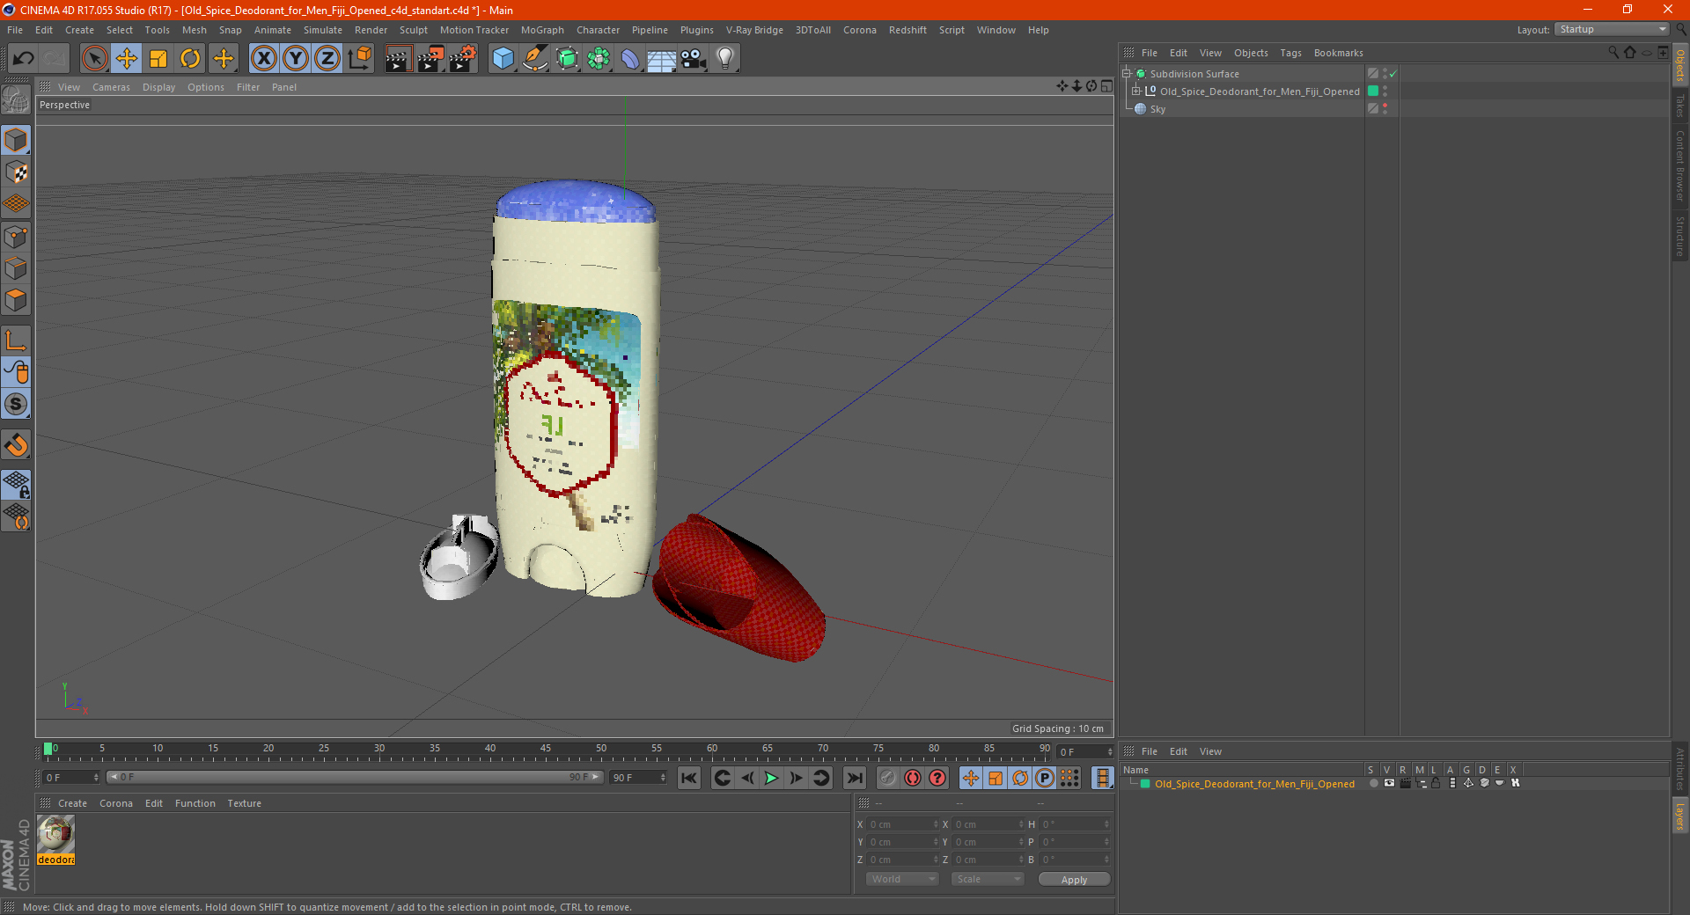Open the World coordinate dropdown

click(902, 879)
